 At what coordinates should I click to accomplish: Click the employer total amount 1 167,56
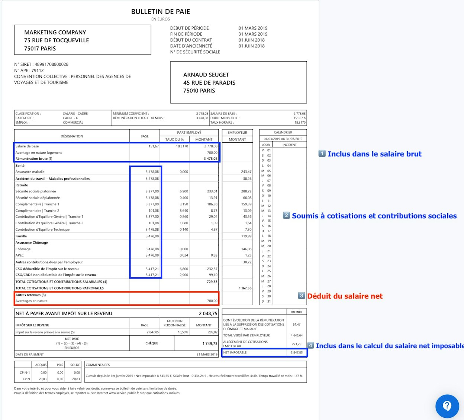245,288
